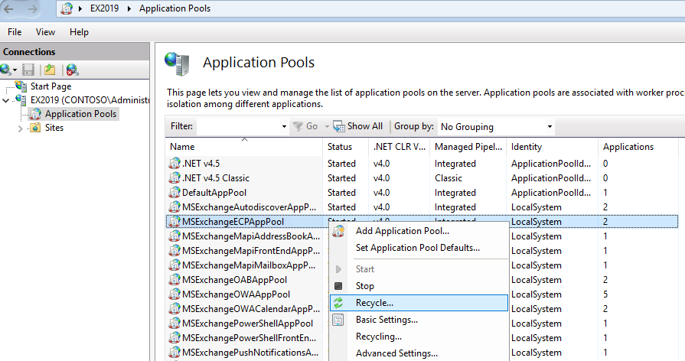Sort by the Applications column header
The image size is (685, 361).
click(638, 147)
